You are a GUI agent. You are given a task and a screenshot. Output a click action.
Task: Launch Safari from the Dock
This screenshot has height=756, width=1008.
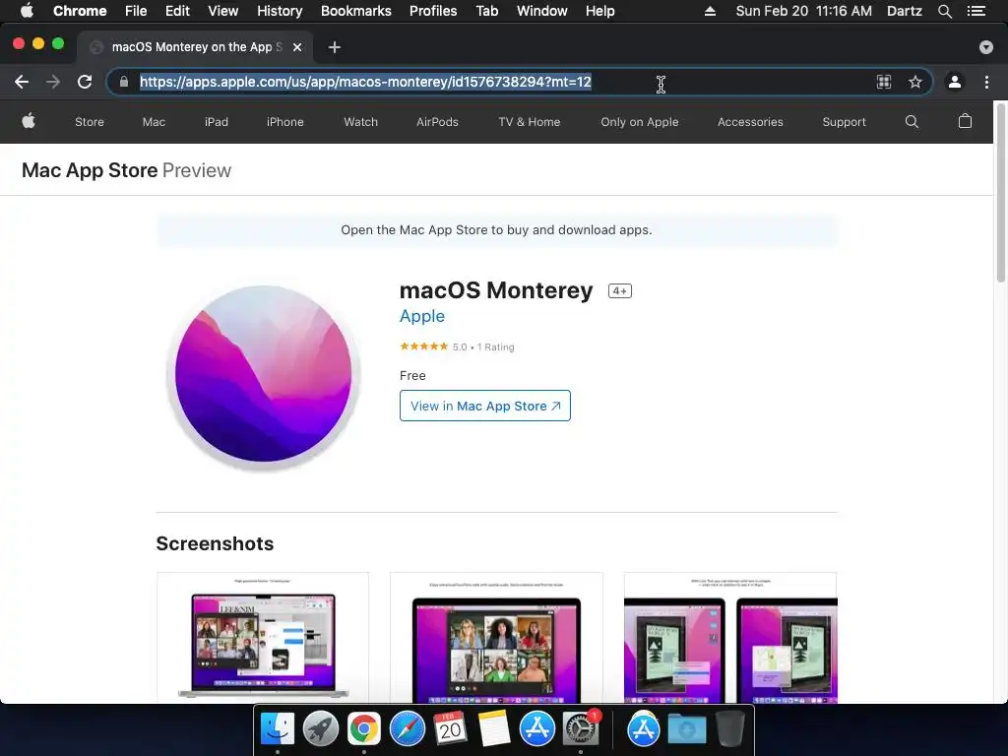pos(407,729)
